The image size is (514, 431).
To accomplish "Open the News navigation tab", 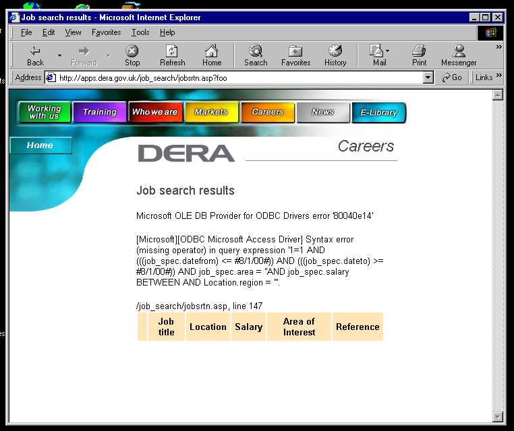I will 323,112.
